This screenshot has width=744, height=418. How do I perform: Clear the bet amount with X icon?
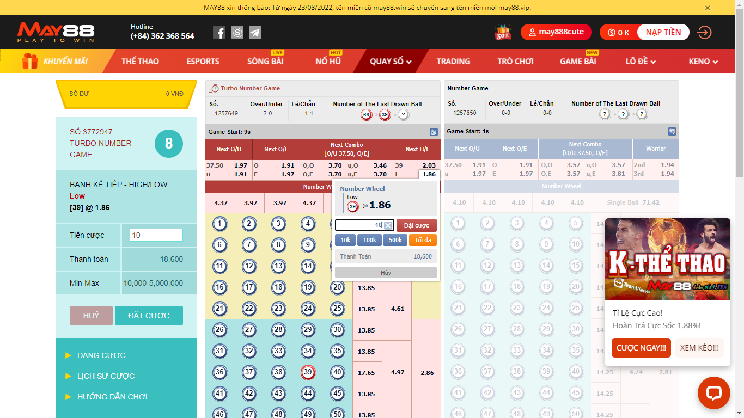pyautogui.click(x=388, y=225)
